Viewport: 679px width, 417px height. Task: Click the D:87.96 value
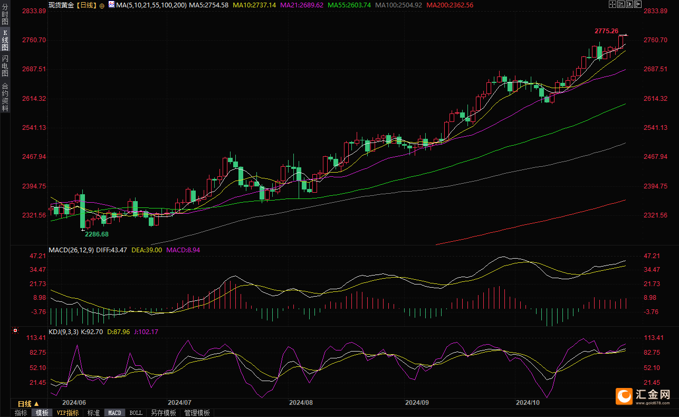pyautogui.click(x=119, y=332)
